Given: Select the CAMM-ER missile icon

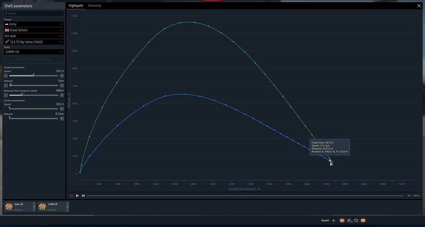Looking at the screenshot, I should [42, 207].
